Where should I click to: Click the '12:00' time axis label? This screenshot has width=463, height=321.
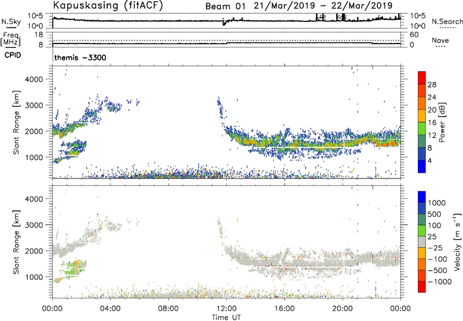click(226, 309)
